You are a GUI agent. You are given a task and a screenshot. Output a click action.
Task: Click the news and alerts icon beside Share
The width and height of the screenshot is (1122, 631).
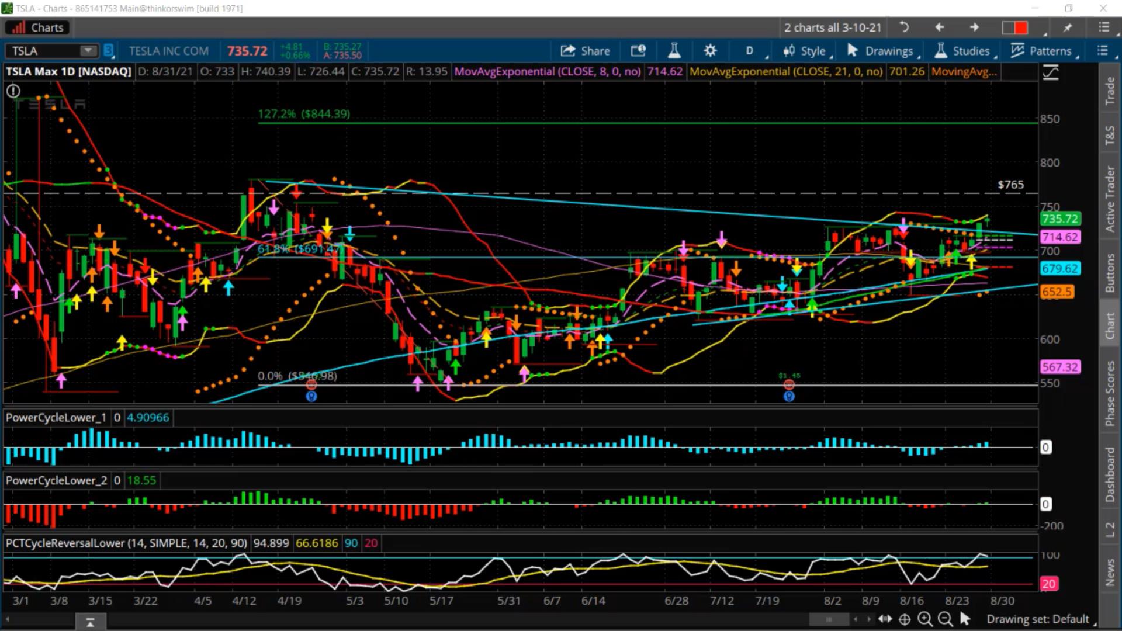tap(638, 51)
